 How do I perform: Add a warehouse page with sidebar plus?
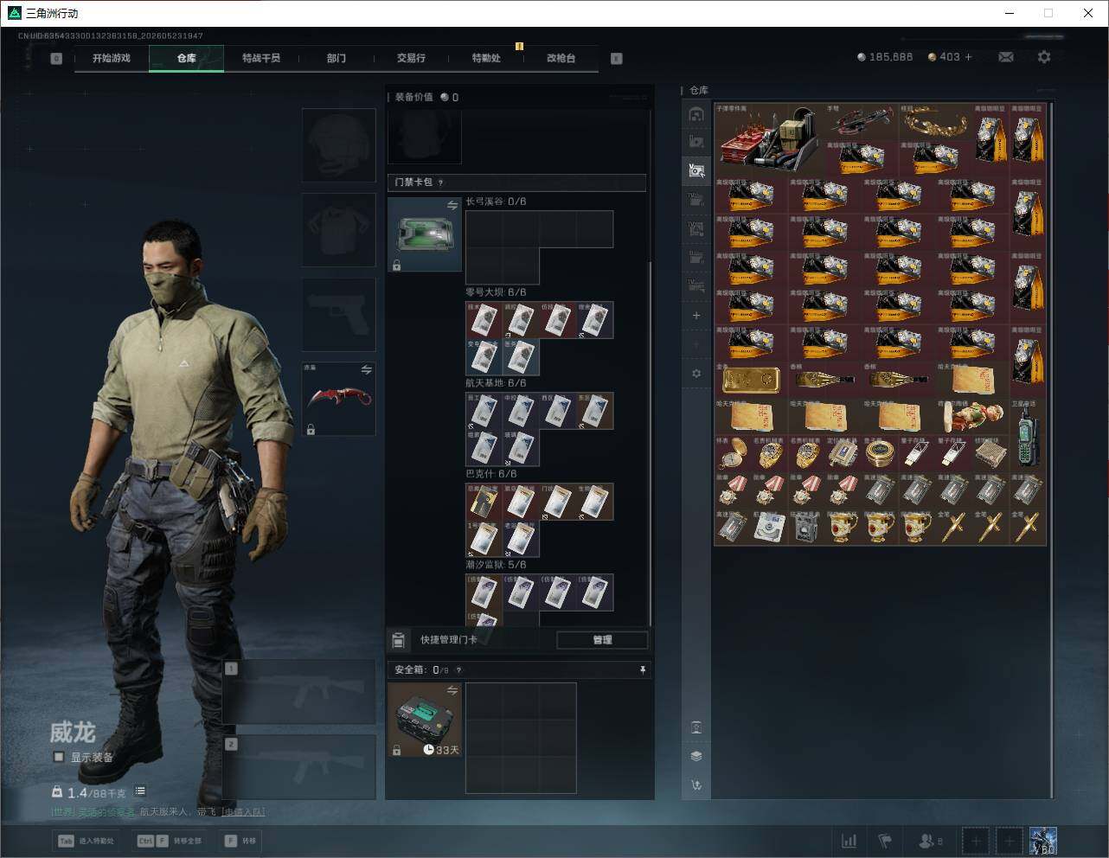tap(696, 316)
